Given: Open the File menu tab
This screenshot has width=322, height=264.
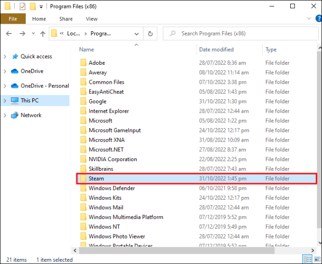Looking at the screenshot, I should pyautogui.click(x=13, y=19).
